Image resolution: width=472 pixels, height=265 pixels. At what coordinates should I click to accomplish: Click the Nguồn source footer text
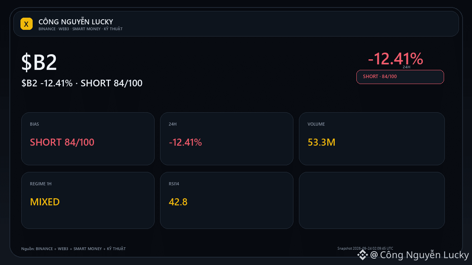point(74,249)
